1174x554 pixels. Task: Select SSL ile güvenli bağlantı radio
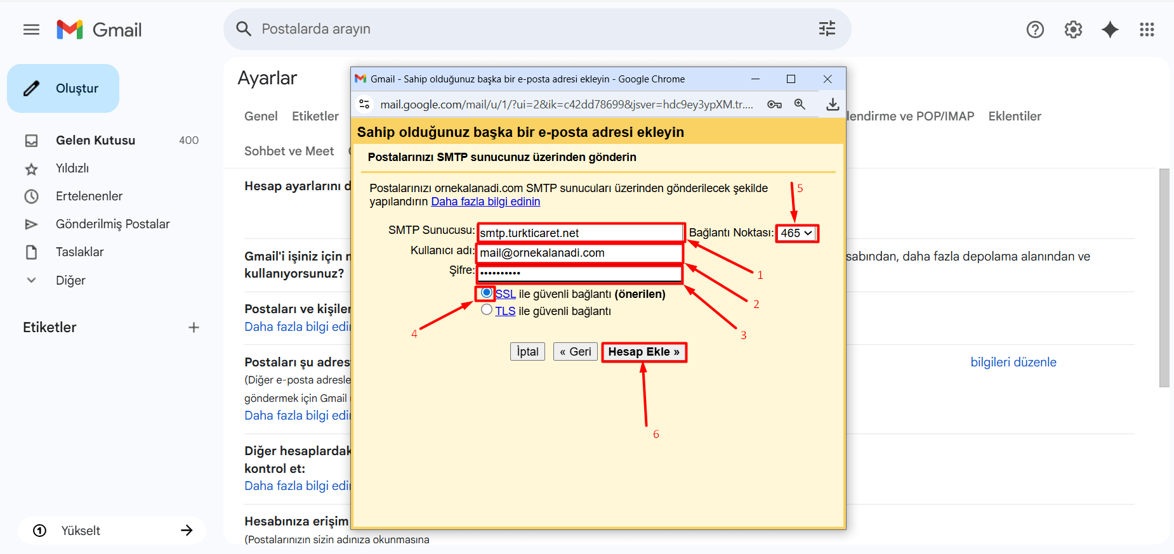click(x=486, y=293)
